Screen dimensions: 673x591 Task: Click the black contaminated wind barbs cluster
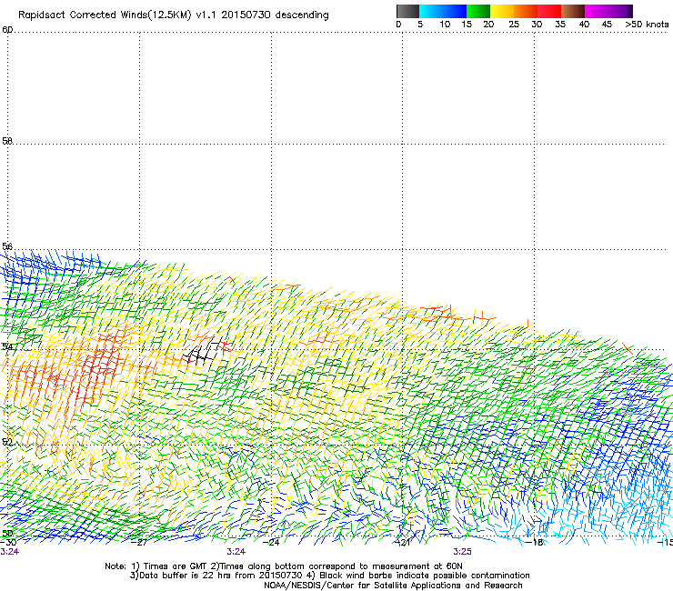(x=205, y=352)
